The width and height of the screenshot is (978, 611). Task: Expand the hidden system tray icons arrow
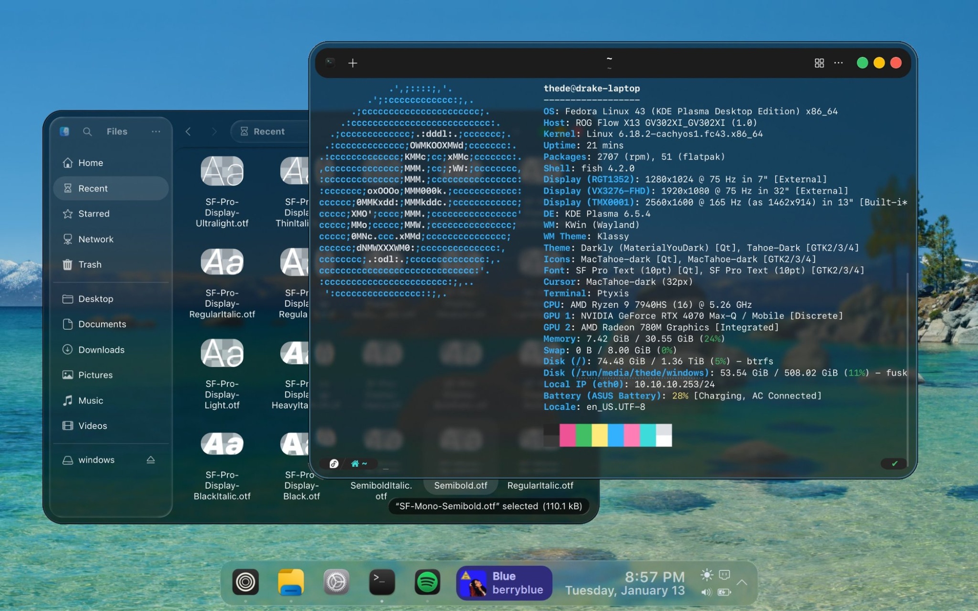pyautogui.click(x=742, y=582)
